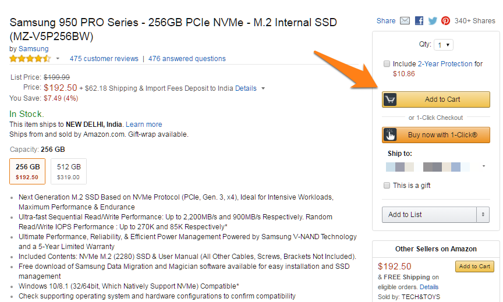Screen dimensions: 503x302
Task: Check the 'This is a gift' box
Action: [387, 186]
